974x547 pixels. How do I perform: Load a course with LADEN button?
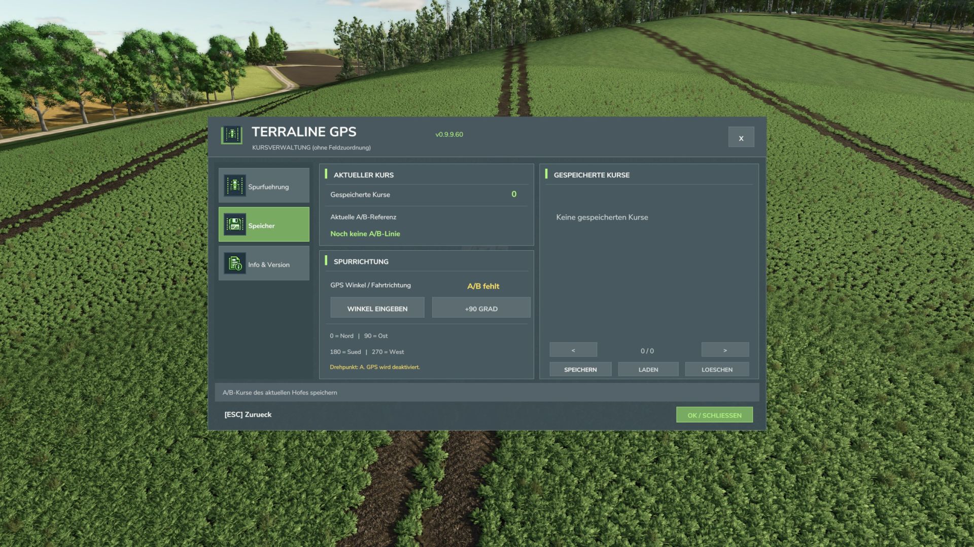[648, 369]
